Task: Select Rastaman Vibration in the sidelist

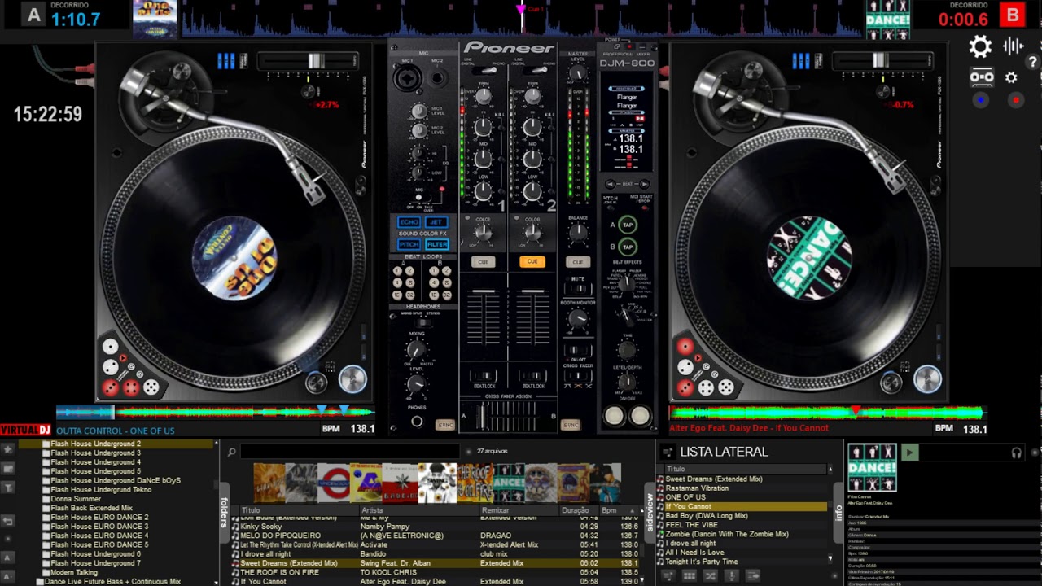Action: tap(697, 488)
